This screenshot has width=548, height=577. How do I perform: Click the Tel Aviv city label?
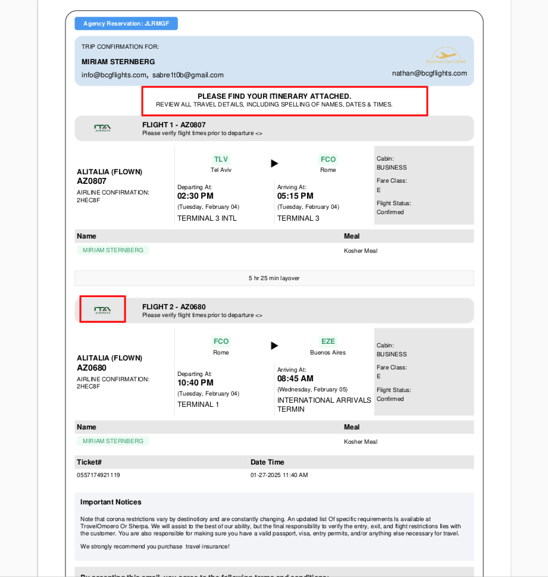point(221,170)
